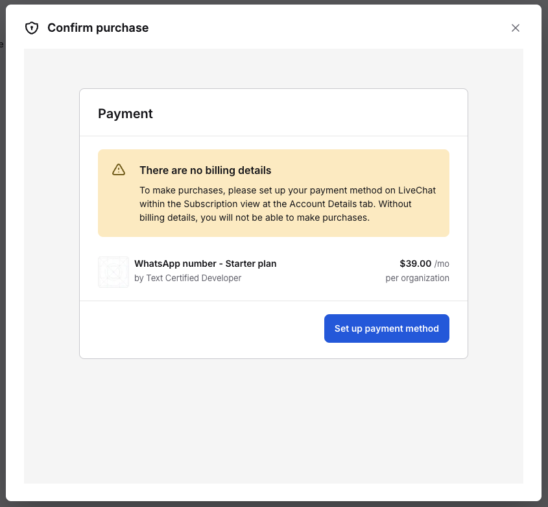This screenshot has width=548, height=507.
Task: Click the per organization label
Action: click(417, 278)
